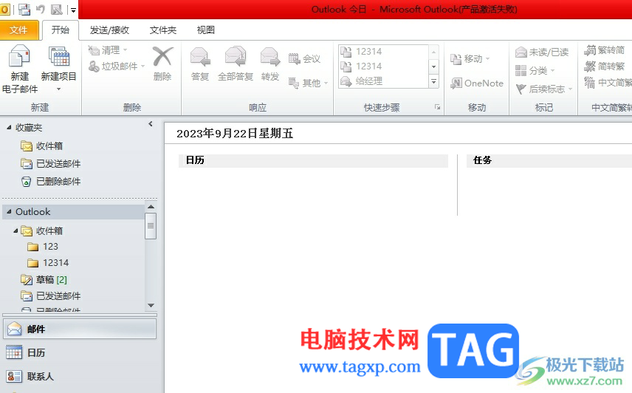Select folder 123 under Inbox
Image resolution: width=632 pixels, height=393 pixels.
[x=43, y=247]
